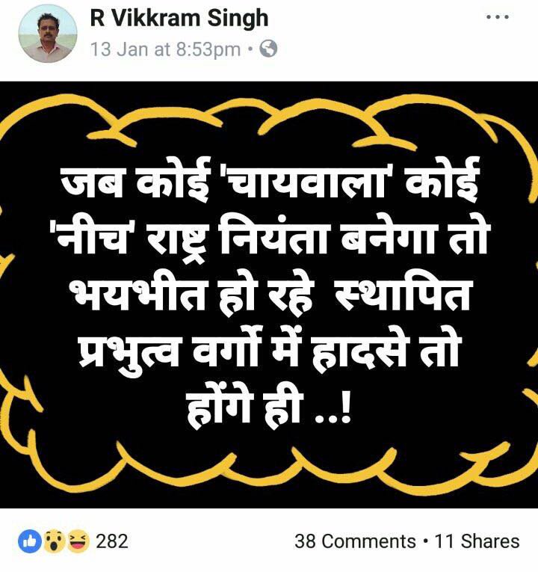
Task: Open R Vikkram Singh's profile picture
Action: pyautogui.click(x=48, y=34)
